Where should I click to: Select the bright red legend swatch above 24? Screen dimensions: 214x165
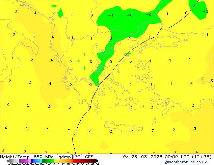tap(74, 161)
